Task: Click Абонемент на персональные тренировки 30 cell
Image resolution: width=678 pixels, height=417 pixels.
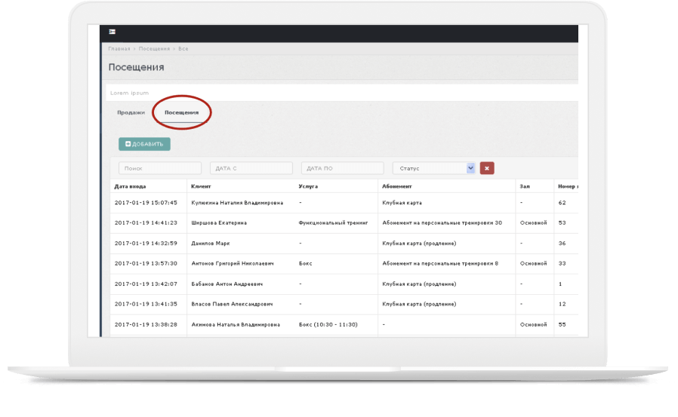Action: tap(442, 222)
